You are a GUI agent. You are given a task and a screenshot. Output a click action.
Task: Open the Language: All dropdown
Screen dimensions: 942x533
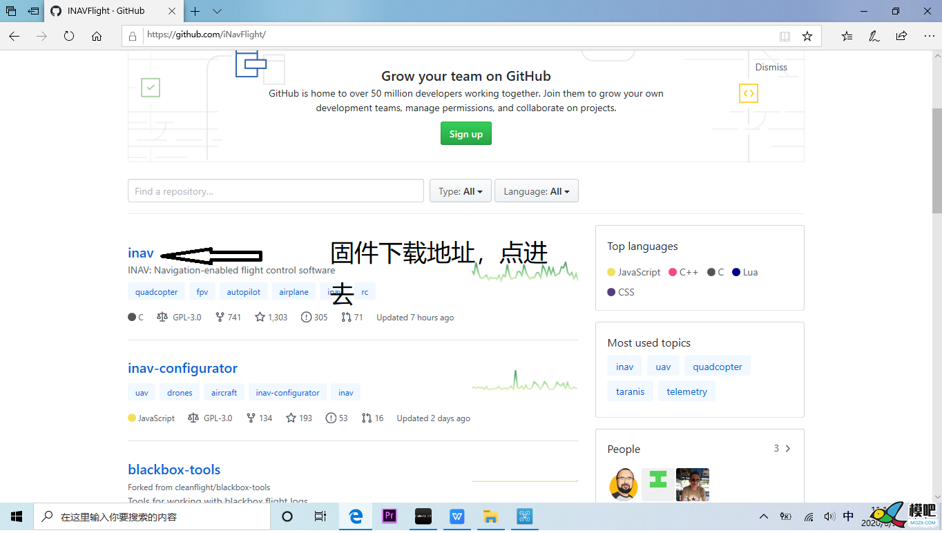click(x=537, y=191)
